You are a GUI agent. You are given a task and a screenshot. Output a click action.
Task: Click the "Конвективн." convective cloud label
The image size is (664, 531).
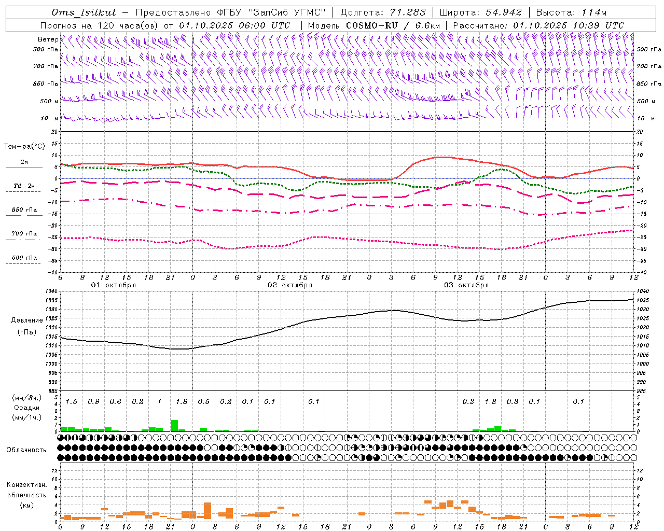(26, 485)
